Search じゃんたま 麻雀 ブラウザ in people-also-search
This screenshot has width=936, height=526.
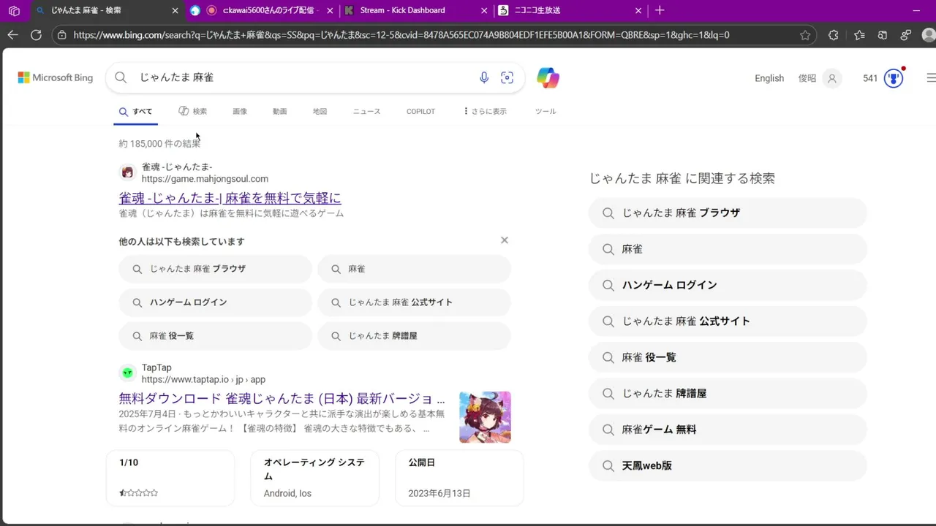pos(215,269)
